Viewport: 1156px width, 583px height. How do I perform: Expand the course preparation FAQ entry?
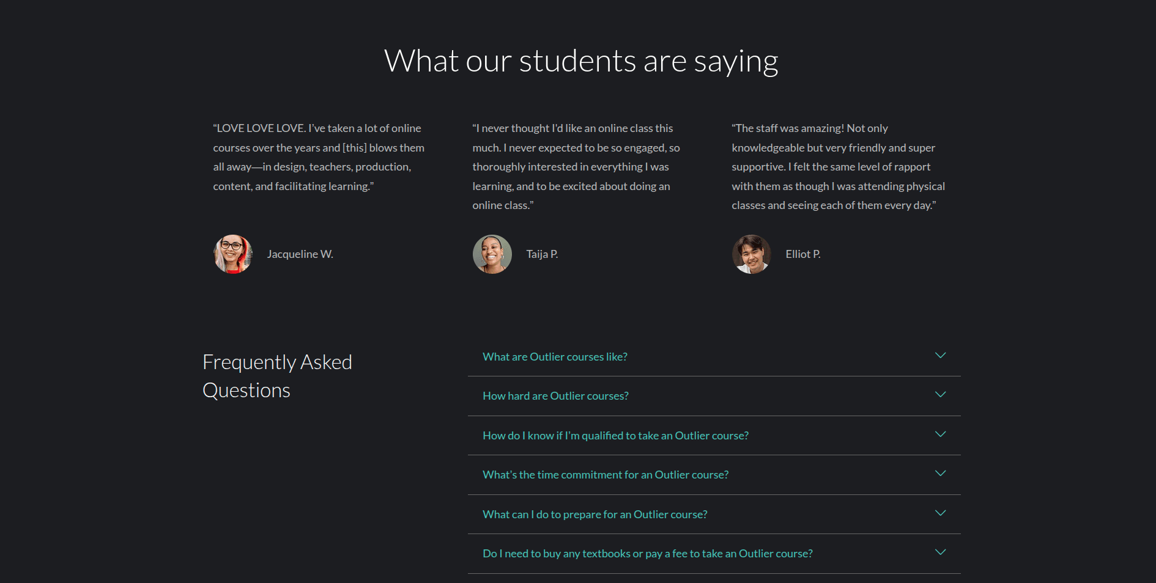click(941, 513)
